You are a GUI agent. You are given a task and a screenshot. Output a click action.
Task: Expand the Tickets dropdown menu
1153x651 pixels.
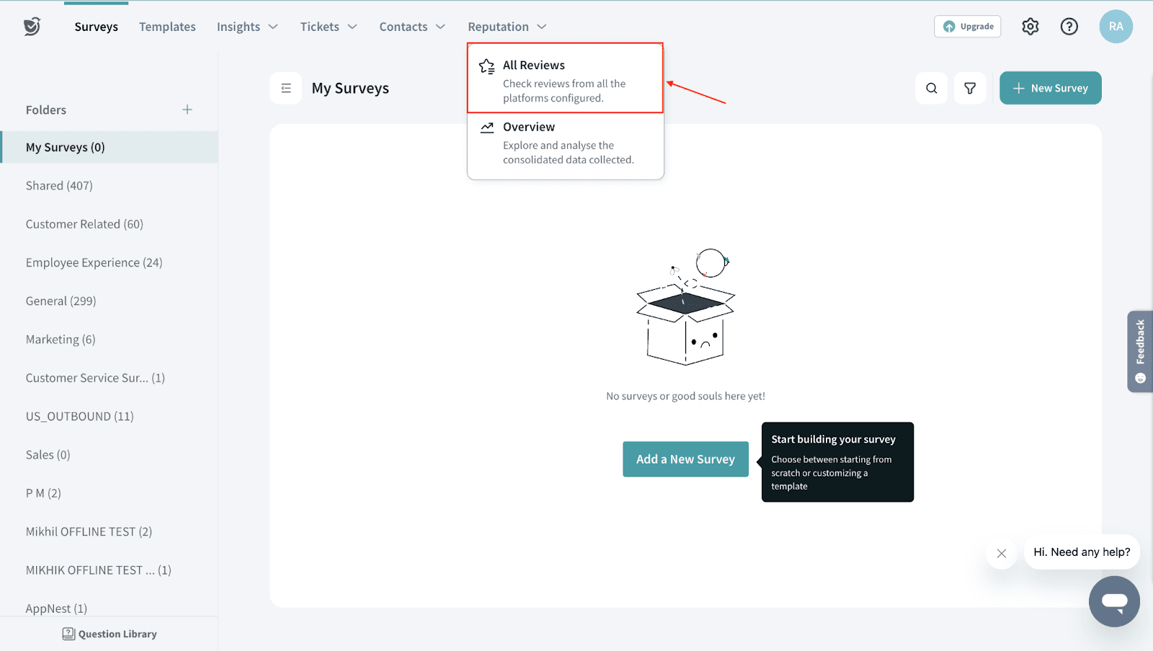pyautogui.click(x=328, y=27)
